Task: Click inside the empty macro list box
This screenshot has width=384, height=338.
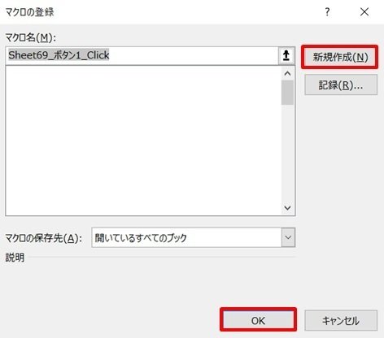Action: 143,141
